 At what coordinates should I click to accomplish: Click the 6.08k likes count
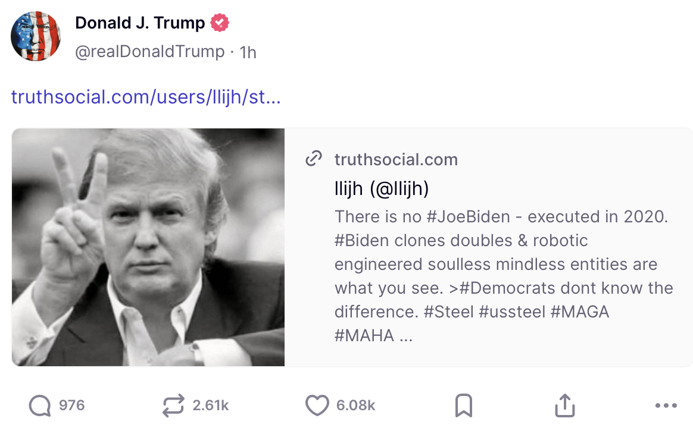point(355,406)
